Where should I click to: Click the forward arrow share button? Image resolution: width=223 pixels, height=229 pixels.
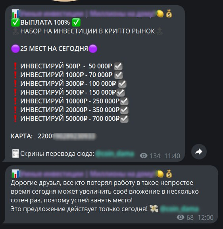coord(199,151)
